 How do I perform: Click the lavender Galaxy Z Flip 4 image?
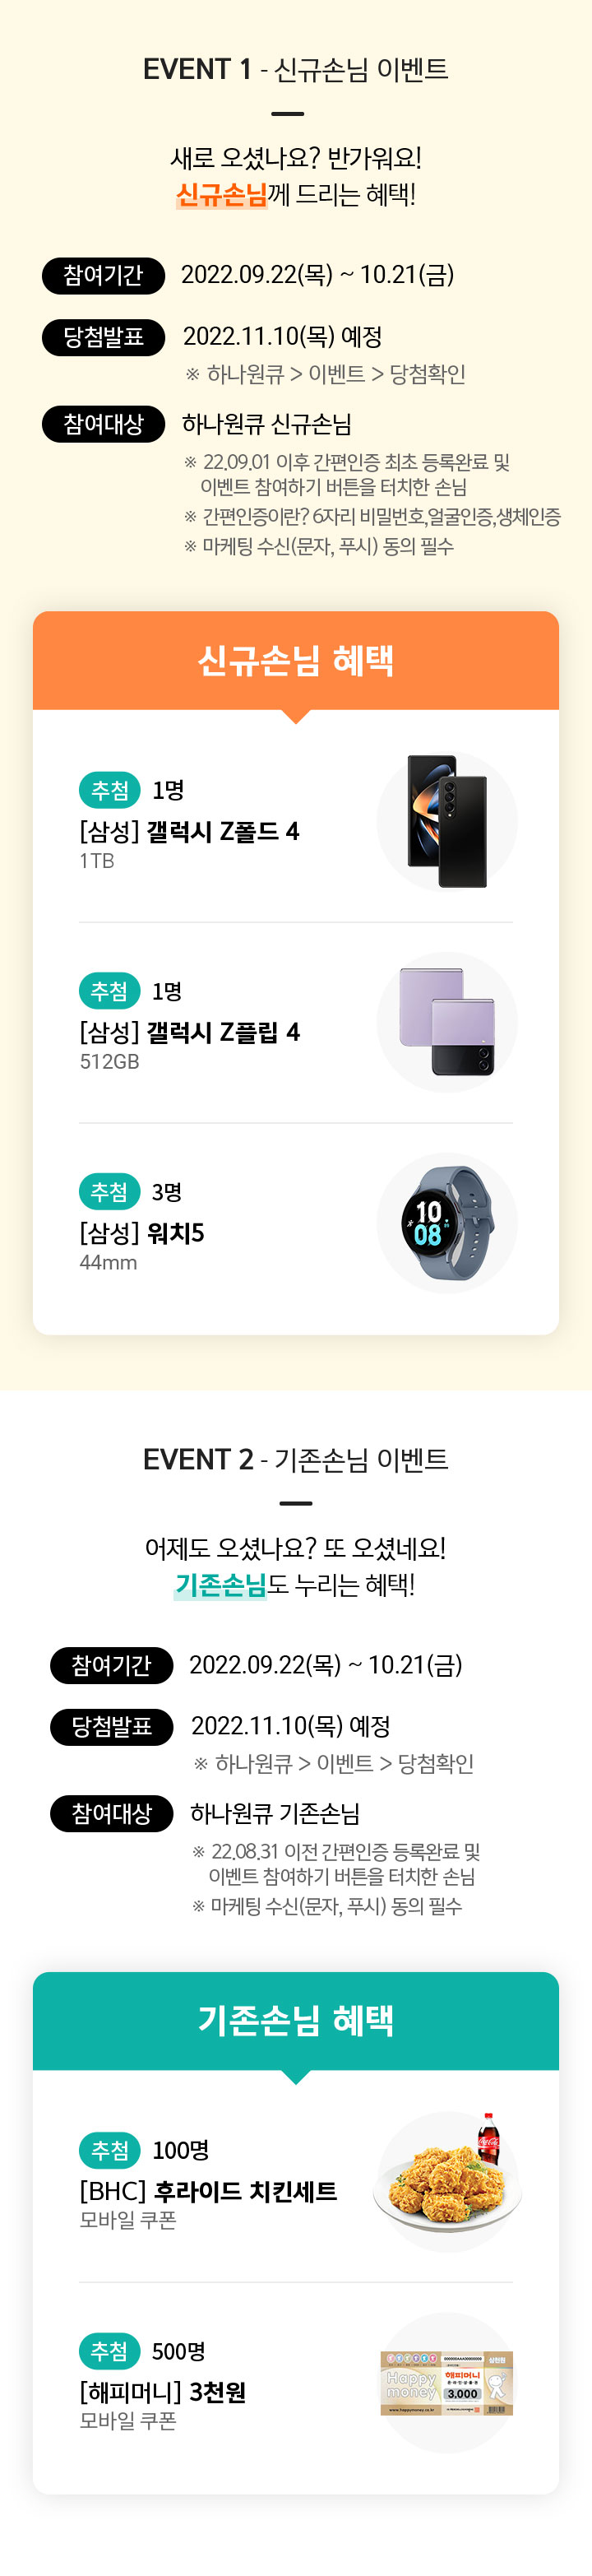pyautogui.click(x=447, y=1021)
